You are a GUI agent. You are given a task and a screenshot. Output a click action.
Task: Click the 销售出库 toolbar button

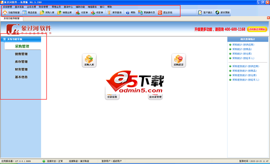click(64, 12)
